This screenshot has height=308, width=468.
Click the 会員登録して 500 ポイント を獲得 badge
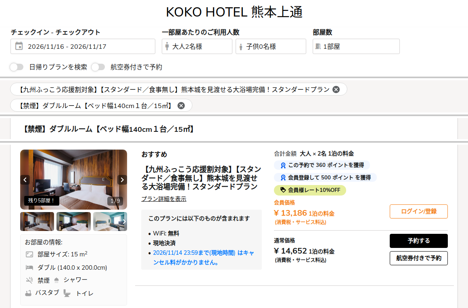[325, 178]
